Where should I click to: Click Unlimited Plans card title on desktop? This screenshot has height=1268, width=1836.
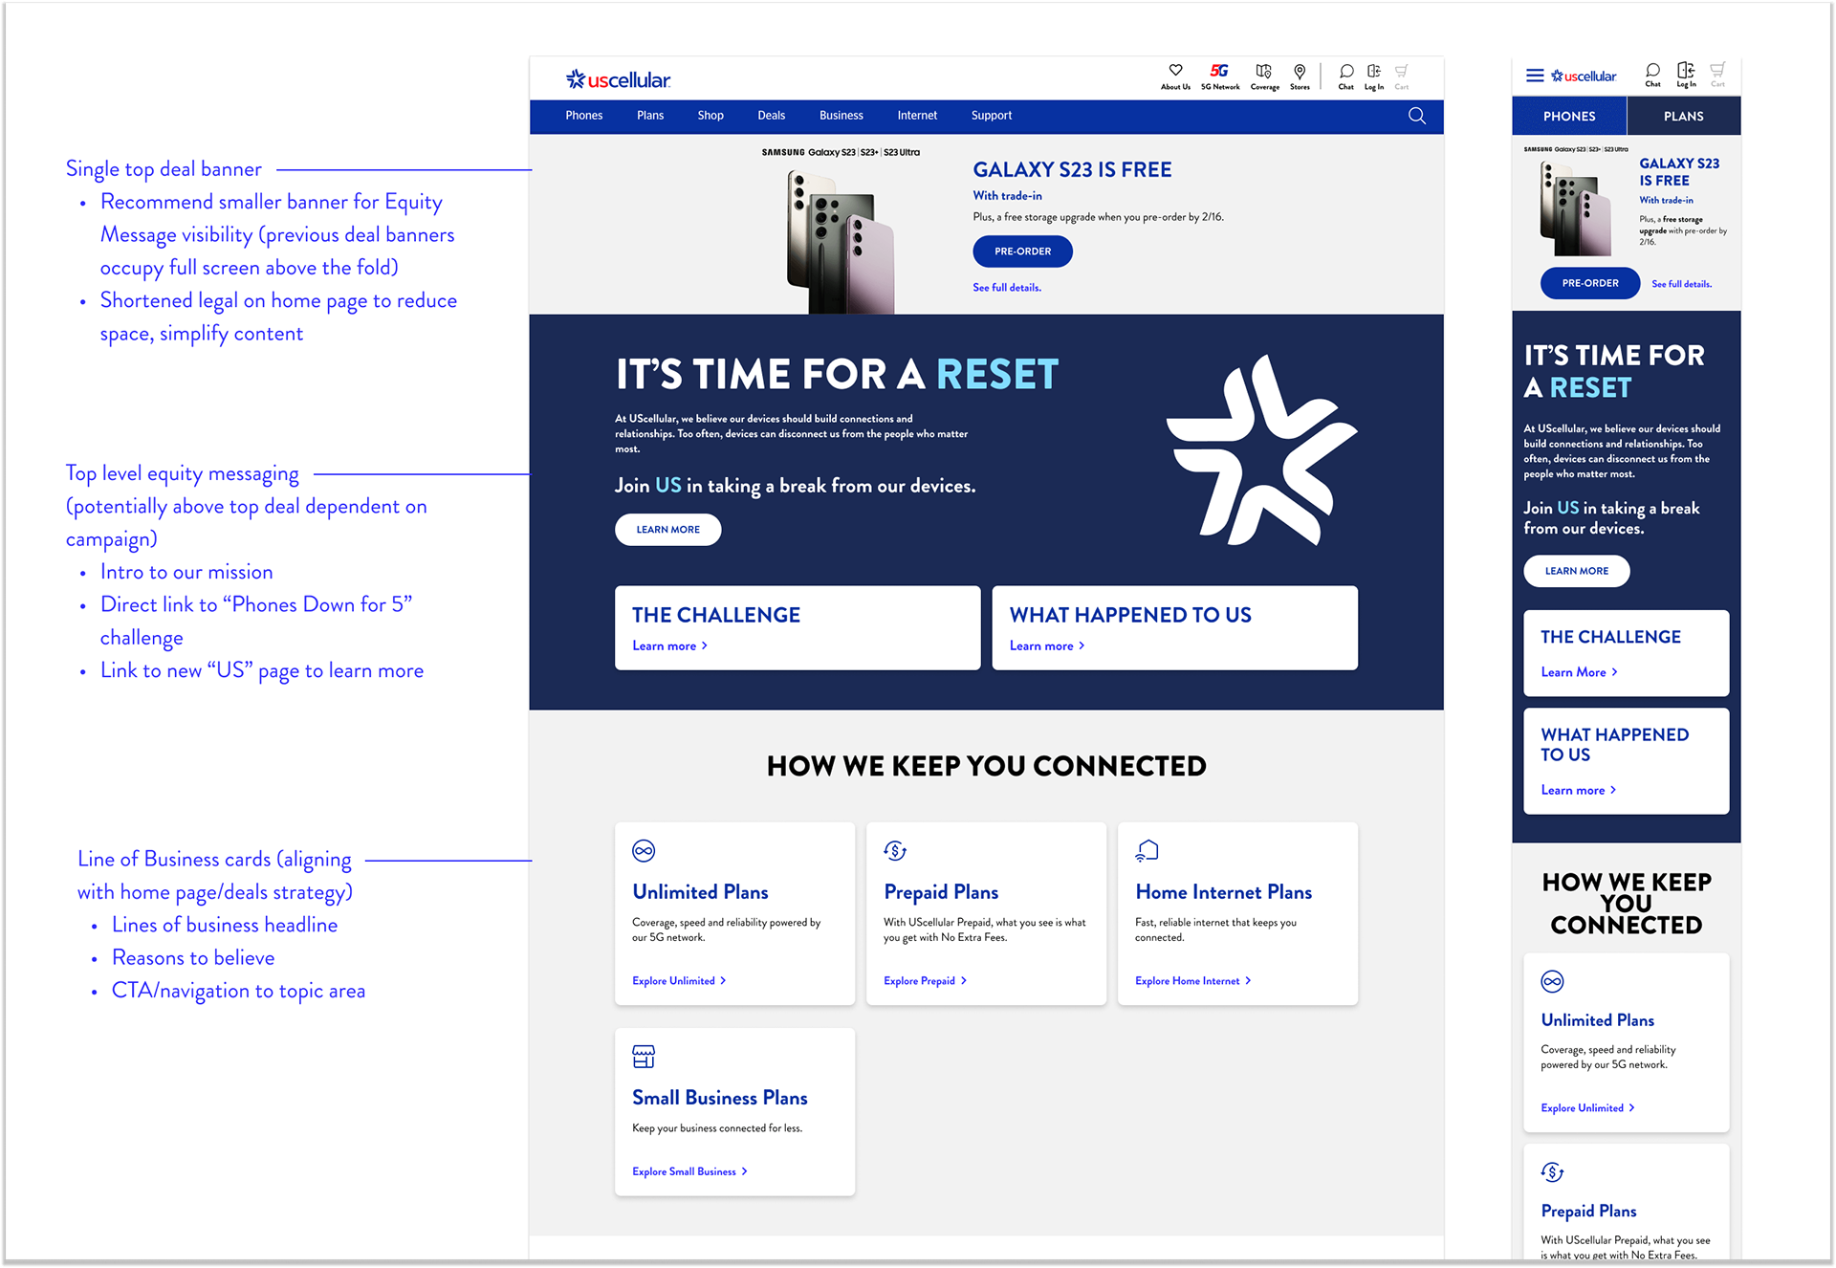(x=700, y=892)
